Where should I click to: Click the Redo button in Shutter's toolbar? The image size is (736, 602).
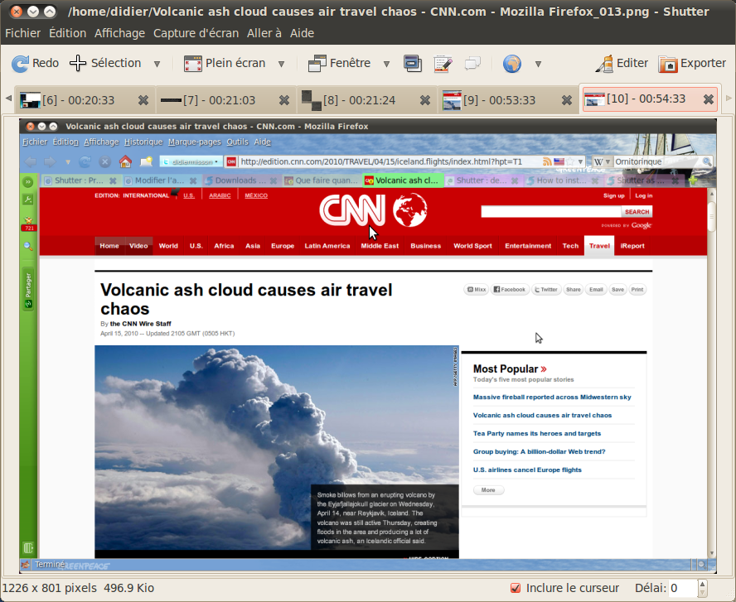click(35, 63)
